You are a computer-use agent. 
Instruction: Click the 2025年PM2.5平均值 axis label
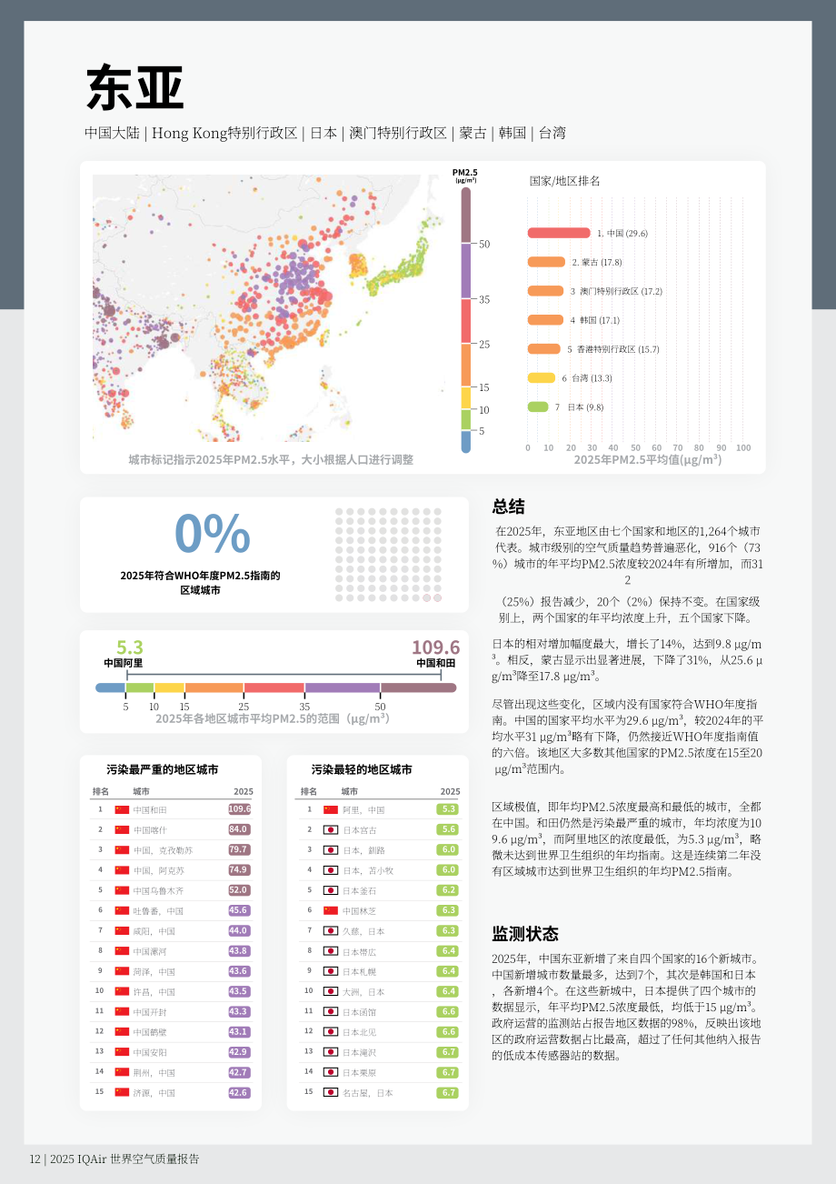tap(648, 459)
